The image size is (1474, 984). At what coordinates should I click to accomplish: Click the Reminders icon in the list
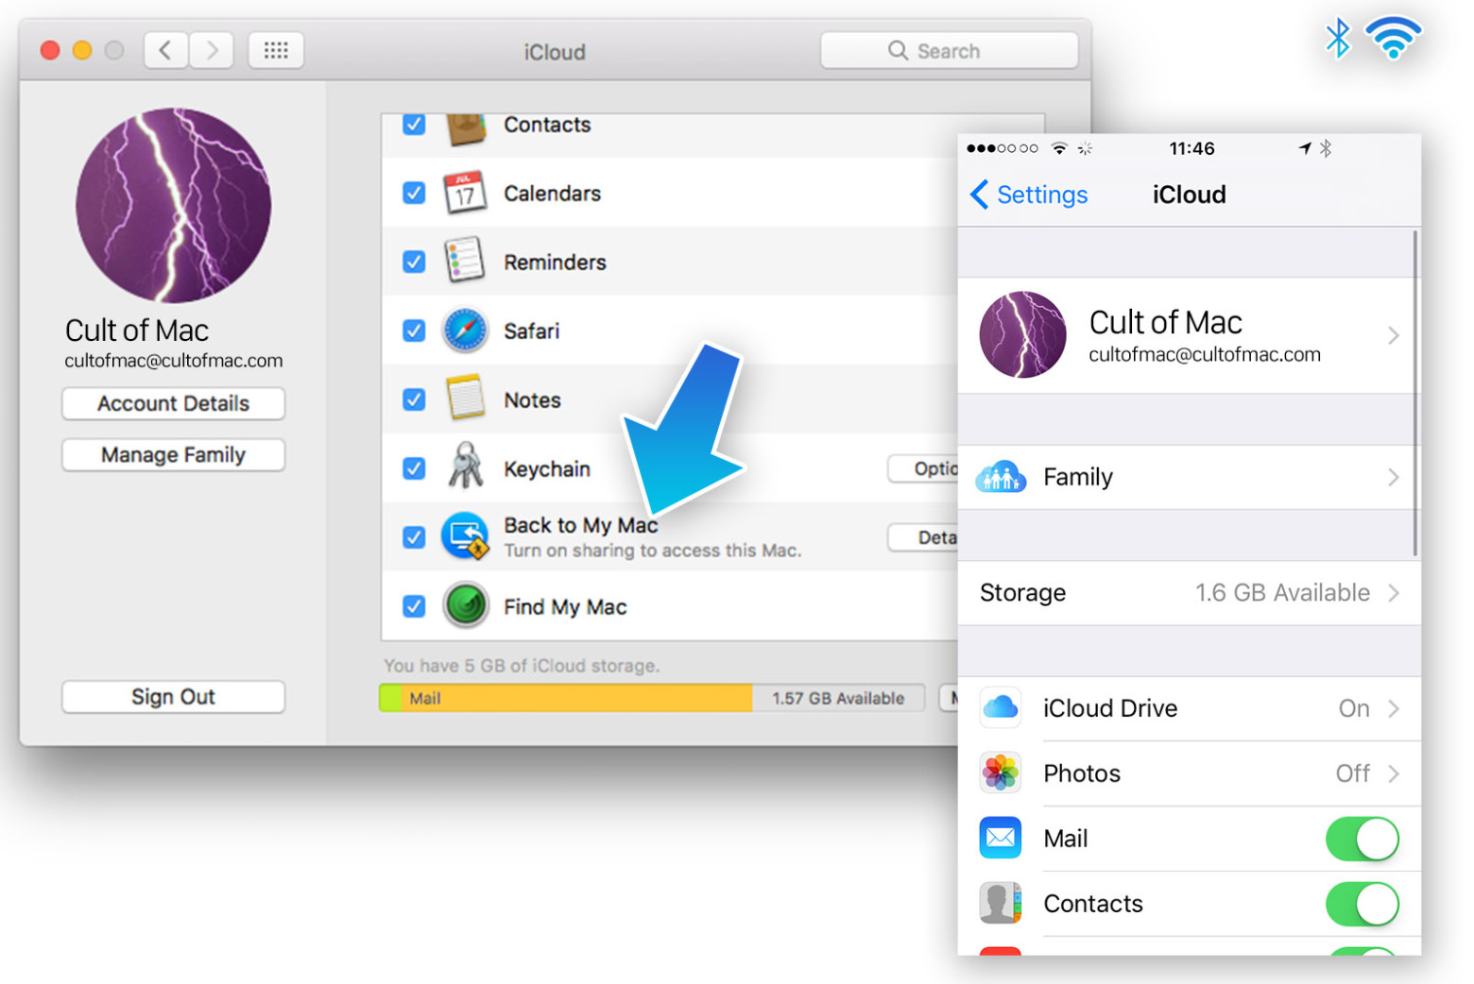pyautogui.click(x=466, y=262)
